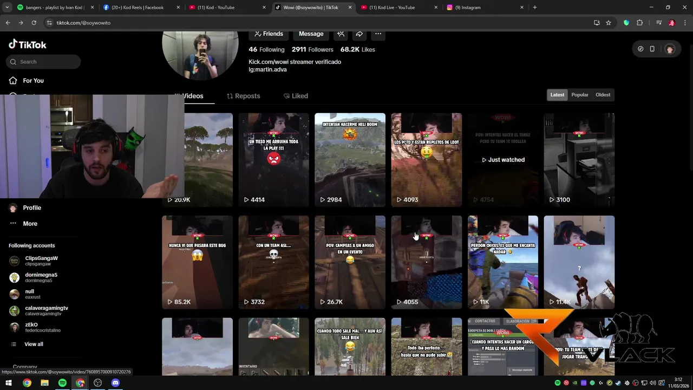Open a new browser tab
Screen dimensions: 693x390
[x=535, y=8]
